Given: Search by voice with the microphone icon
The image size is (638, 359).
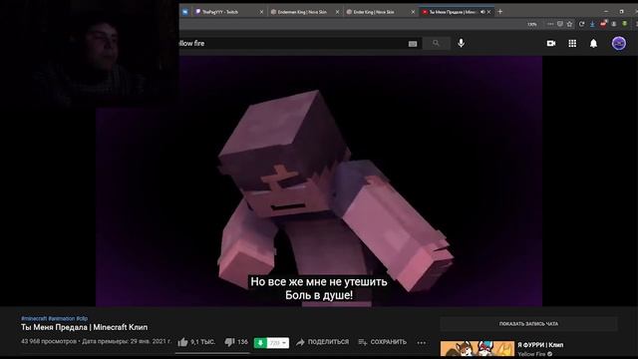Looking at the screenshot, I should (461, 43).
